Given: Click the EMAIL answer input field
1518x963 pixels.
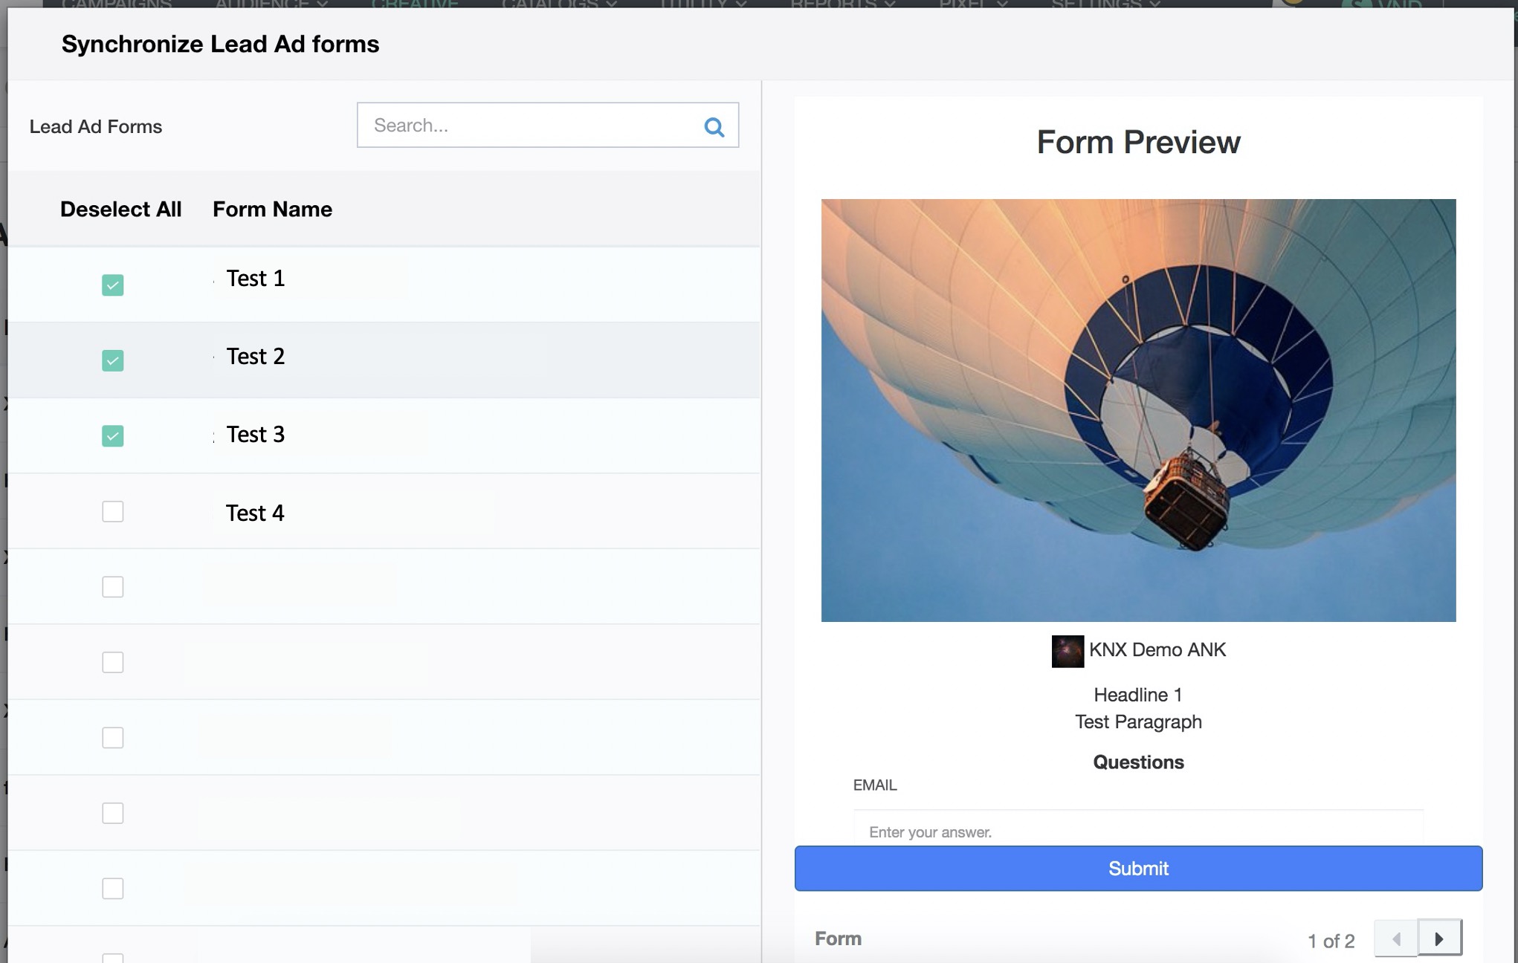Looking at the screenshot, I should (x=1137, y=831).
